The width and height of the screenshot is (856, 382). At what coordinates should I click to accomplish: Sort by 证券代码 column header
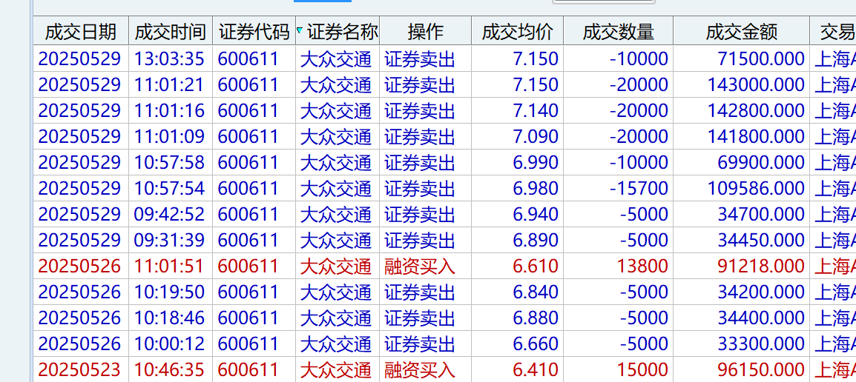coord(254,32)
